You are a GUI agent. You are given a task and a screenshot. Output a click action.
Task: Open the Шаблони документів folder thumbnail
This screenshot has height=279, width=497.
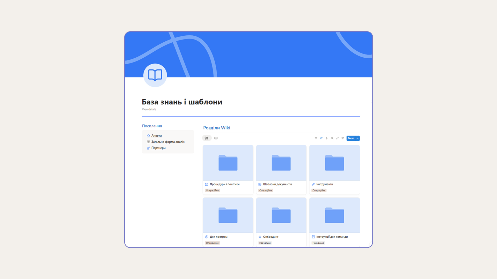281,163
